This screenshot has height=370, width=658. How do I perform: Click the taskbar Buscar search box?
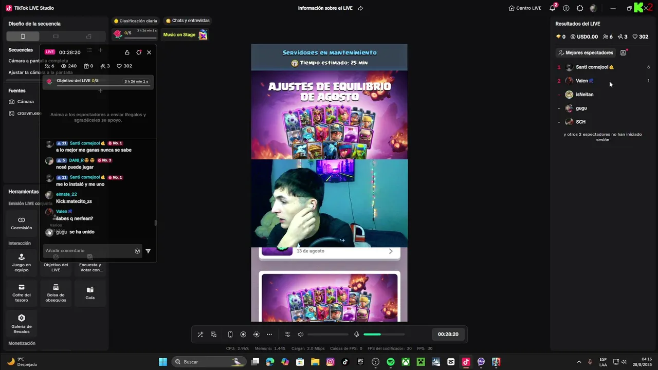(x=208, y=362)
